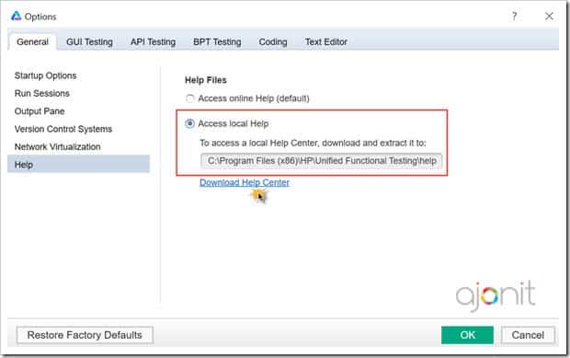The width and height of the screenshot is (570, 358).
Task: Open the GUI Testing tab
Action: tap(89, 41)
